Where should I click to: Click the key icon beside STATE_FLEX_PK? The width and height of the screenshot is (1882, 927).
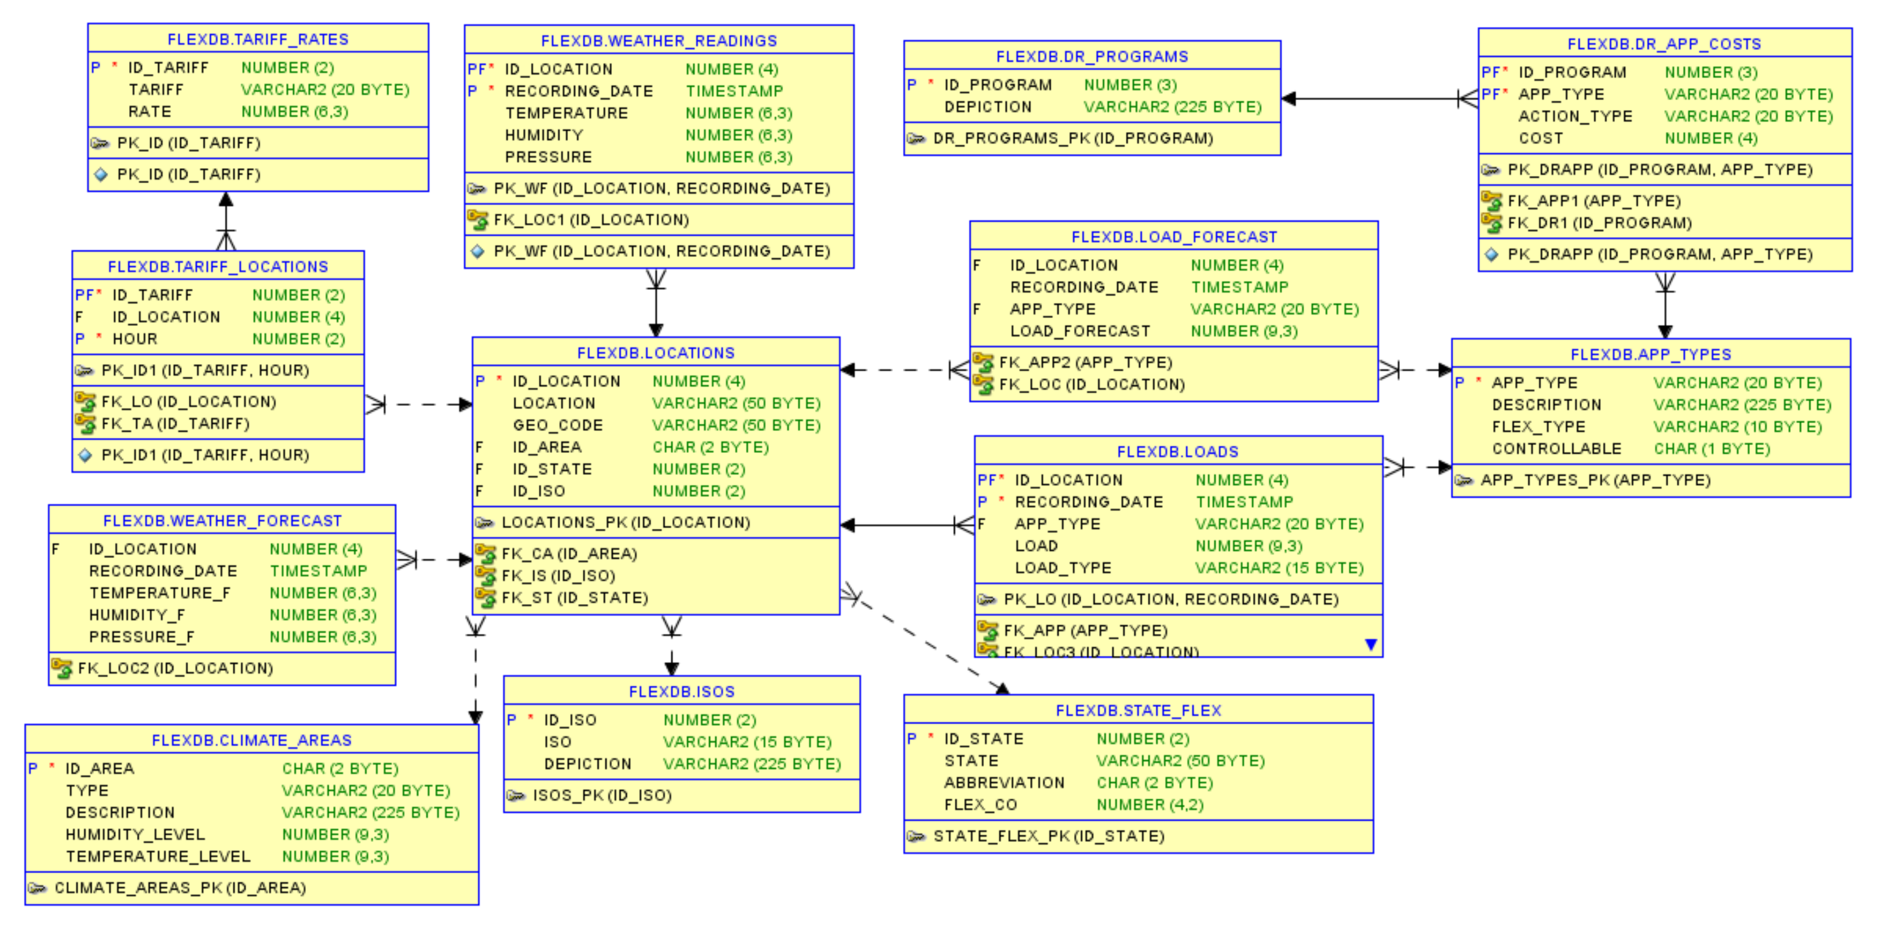pos(916,836)
